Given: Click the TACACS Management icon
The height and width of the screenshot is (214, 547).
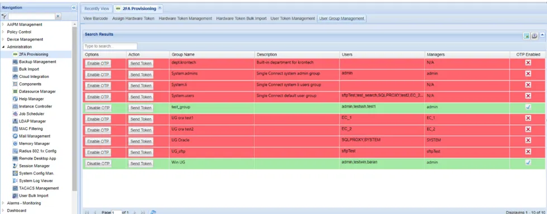Looking at the screenshot, I should point(15,188).
